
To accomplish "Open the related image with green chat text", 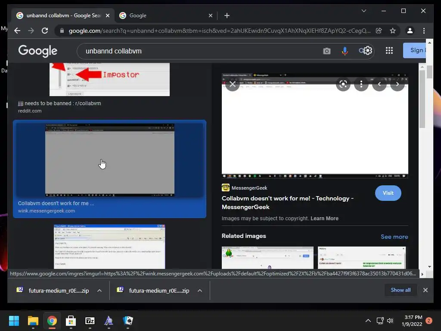I will (x=362, y=258).
